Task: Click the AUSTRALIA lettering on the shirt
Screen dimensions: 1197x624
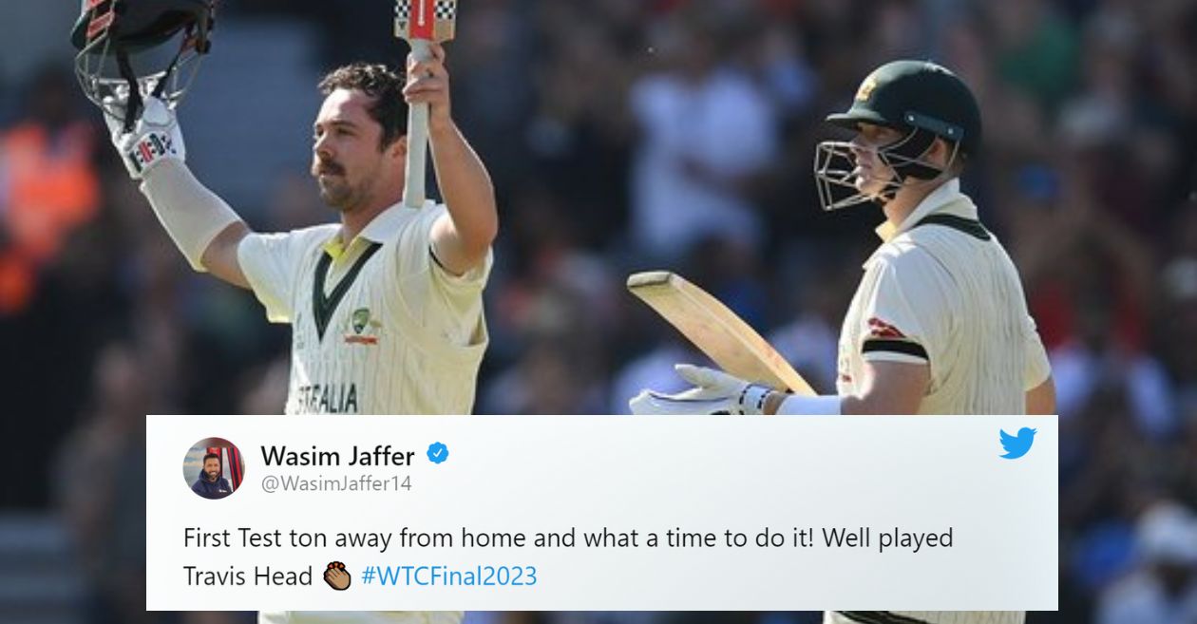Action: pyautogui.click(x=324, y=399)
